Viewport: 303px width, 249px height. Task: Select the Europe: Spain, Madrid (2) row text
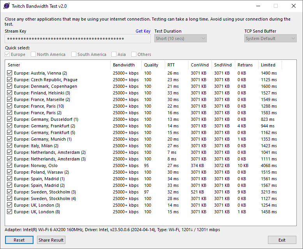click(x=39, y=185)
